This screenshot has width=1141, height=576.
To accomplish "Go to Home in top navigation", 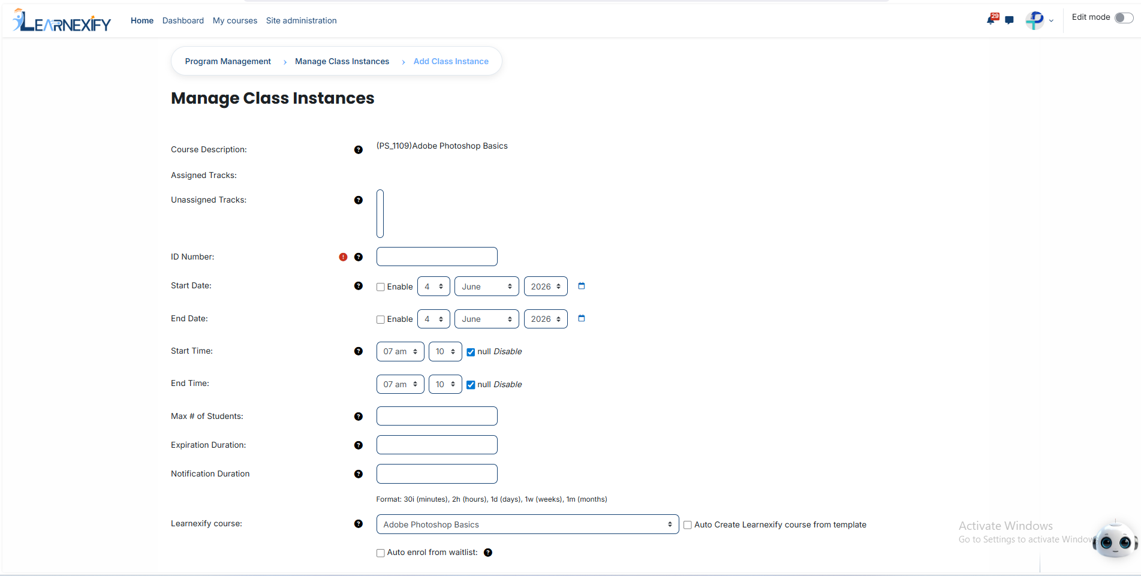I will coord(142,20).
